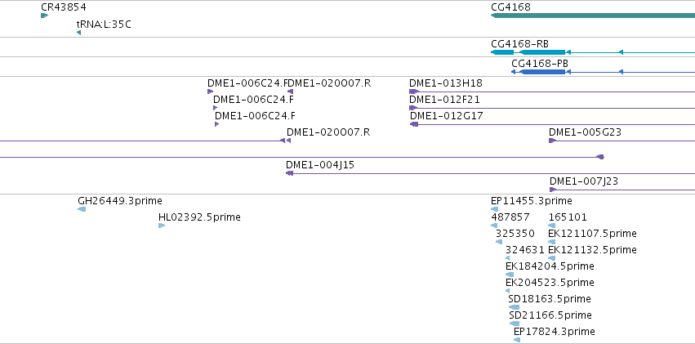695x344 pixels.
Task: Select the DME1-012F21 purple end arrow
Action: 413,108
